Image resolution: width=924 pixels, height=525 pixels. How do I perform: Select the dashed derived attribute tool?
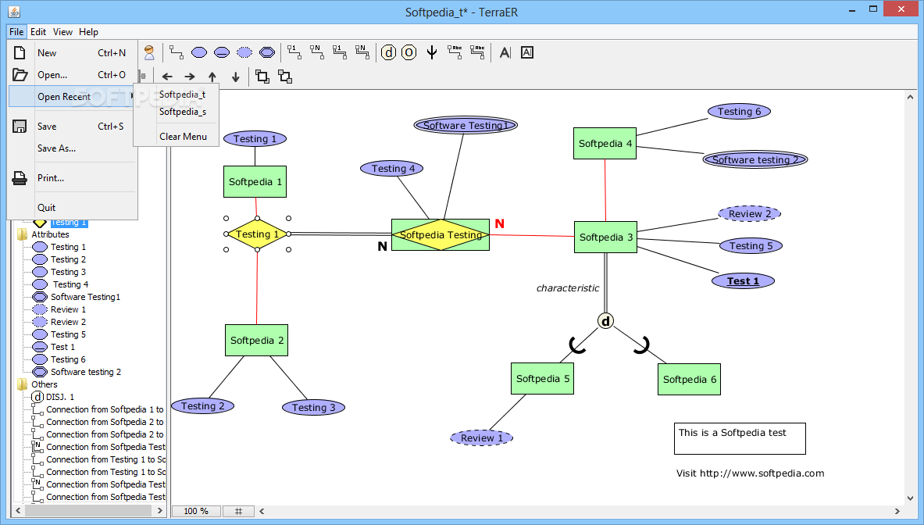pyautogui.click(x=244, y=52)
